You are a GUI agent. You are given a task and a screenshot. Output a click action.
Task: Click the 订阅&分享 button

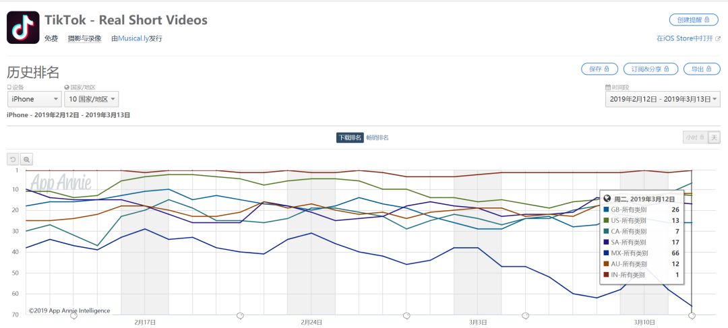650,69
